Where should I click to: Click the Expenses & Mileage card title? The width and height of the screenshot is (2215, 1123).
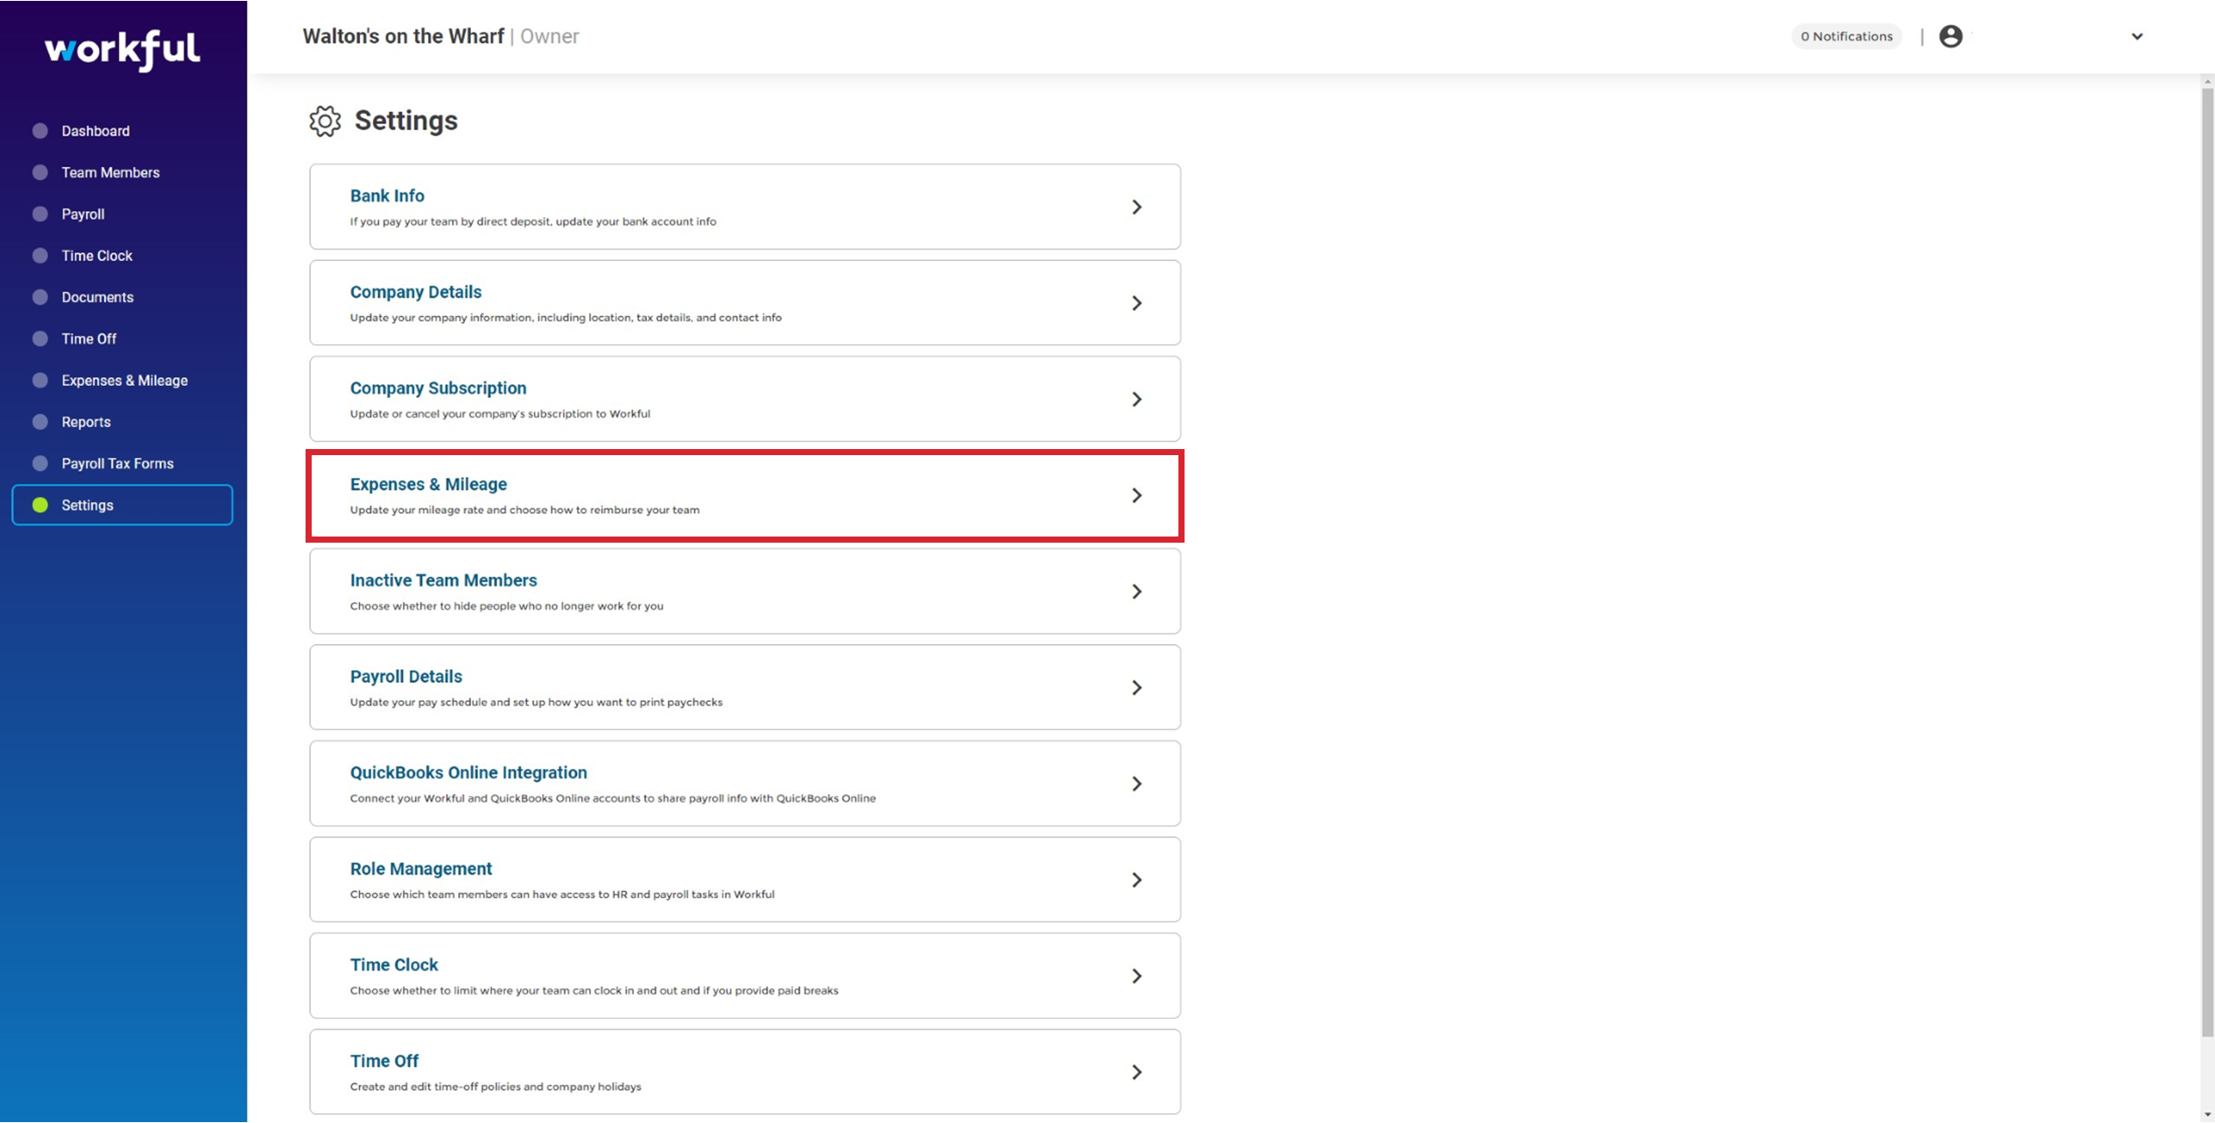(428, 484)
